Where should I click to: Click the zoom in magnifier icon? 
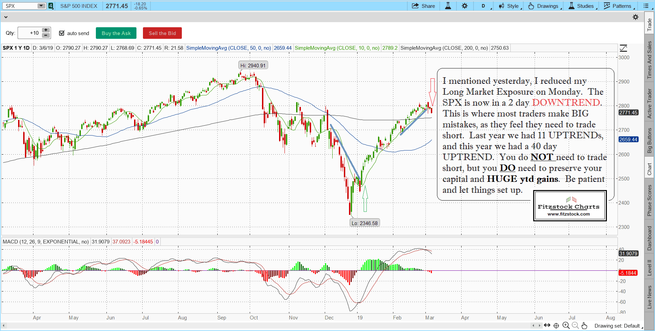click(566, 326)
